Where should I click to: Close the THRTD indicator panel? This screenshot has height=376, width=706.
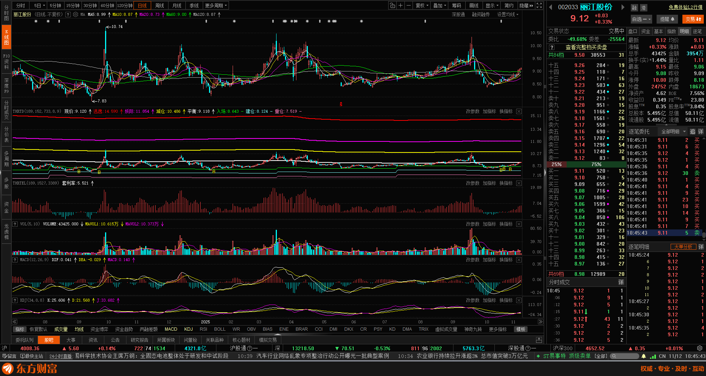519,111
